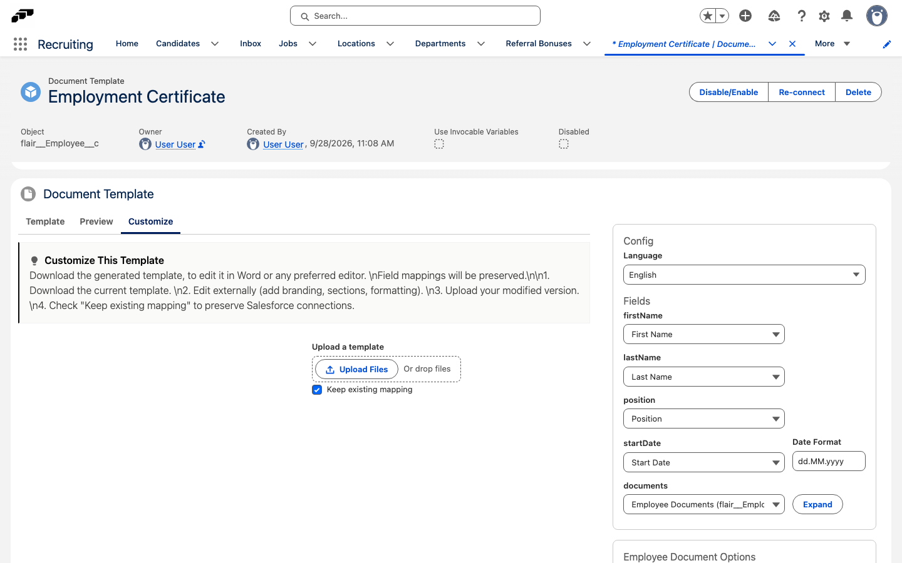Viewport: 902px width, 563px height.
Task: Click the Document Template record cube icon
Action: pyautogui.click(x=31, y=92)
